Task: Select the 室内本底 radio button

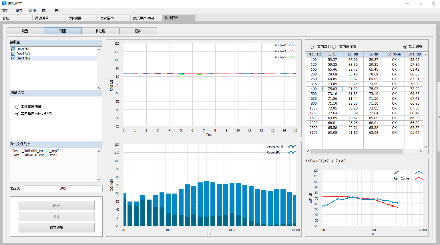Action: point(312,47)
